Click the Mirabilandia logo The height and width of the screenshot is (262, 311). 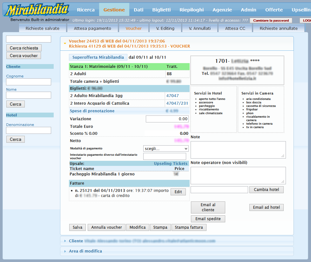point(37,10)
